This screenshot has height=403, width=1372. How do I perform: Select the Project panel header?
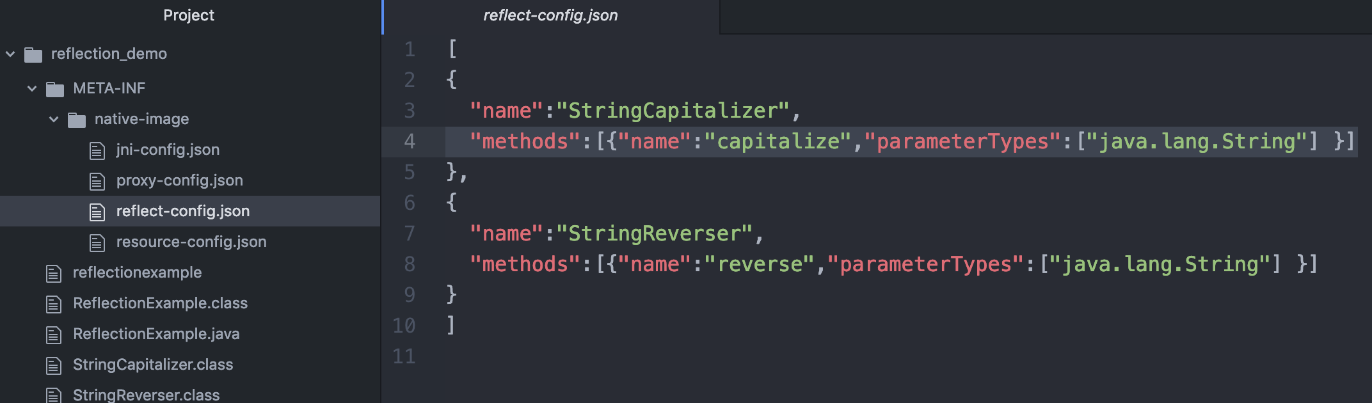(189, 15)
